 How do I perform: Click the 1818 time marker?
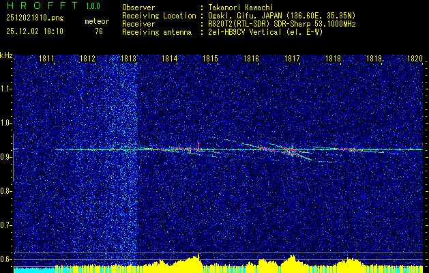tap(334, 58)
